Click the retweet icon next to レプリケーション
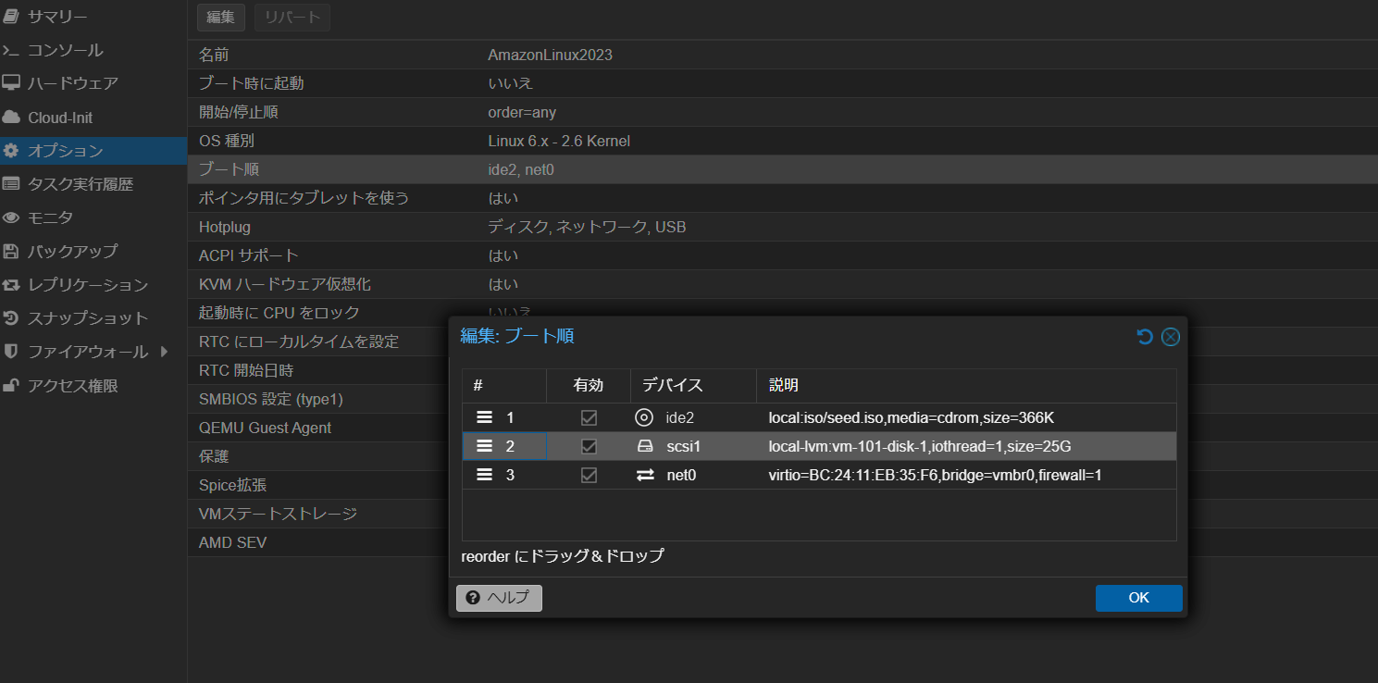This screenshot has height=683, width=1378. coord(11,284)
